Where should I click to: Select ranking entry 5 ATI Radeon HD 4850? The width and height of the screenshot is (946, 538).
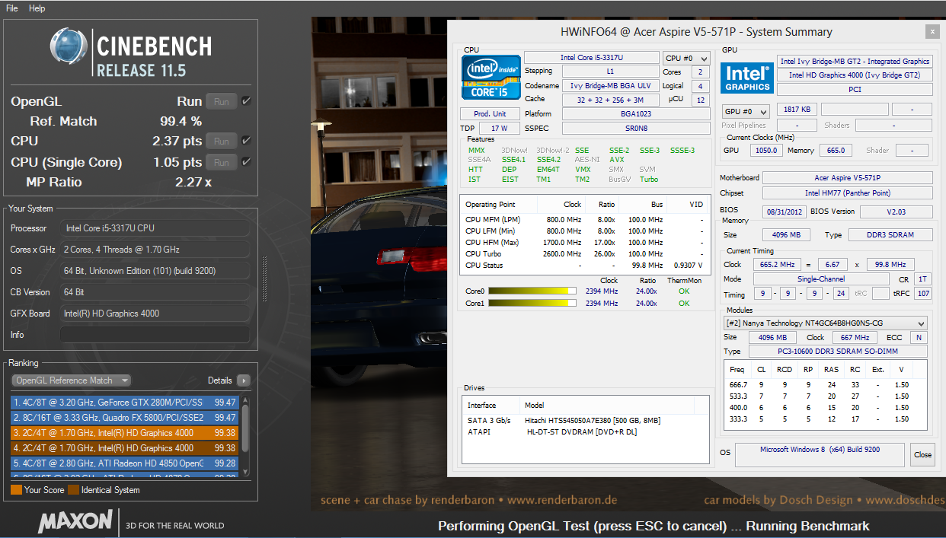[125, 463]
